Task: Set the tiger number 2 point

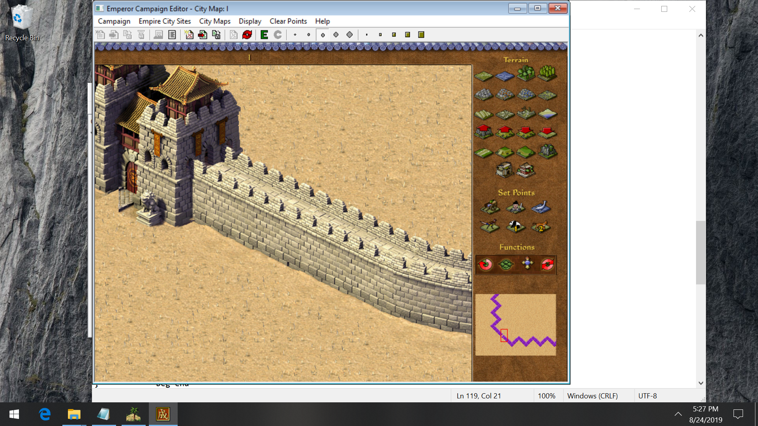Action: [x=540, y=226]
